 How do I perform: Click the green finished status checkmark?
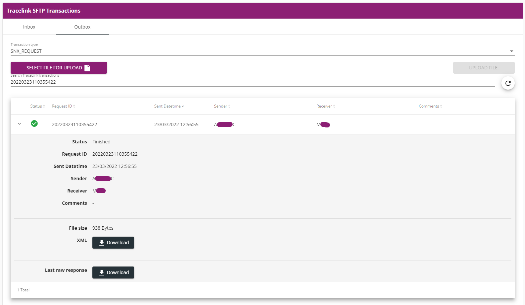(34, 123)
